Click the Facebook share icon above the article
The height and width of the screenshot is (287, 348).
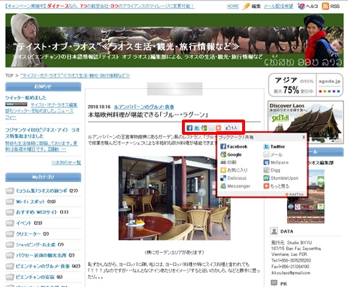tap(189, 128)
